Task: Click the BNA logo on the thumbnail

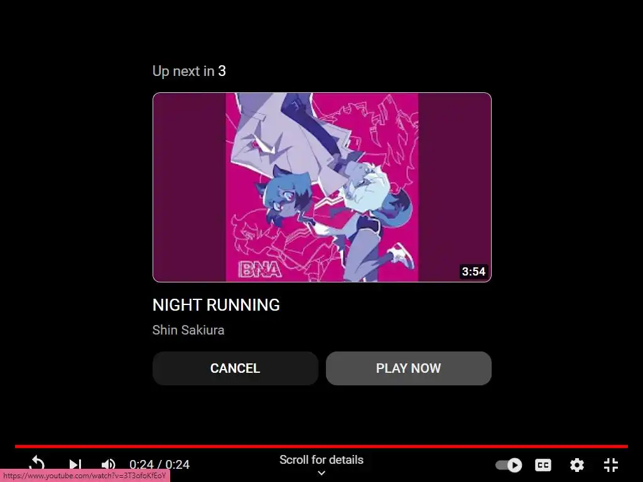Action: 261,270
